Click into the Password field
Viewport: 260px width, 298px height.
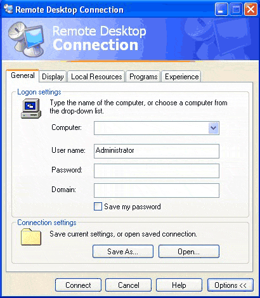(157, 171)
